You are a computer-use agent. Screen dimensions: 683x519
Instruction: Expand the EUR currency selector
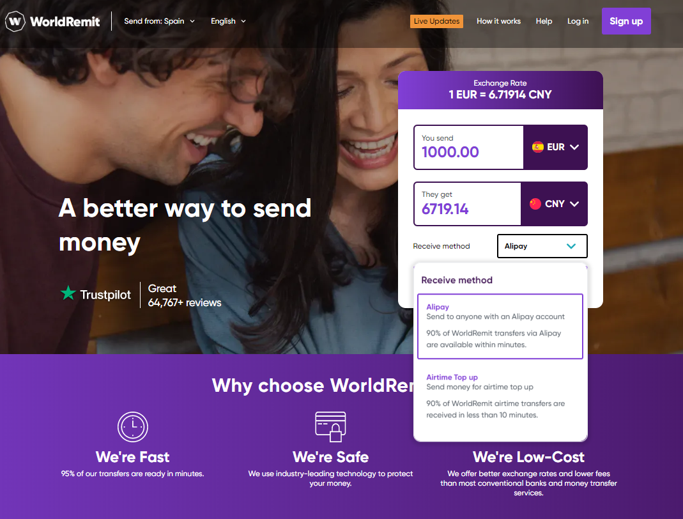coord(555,147)
